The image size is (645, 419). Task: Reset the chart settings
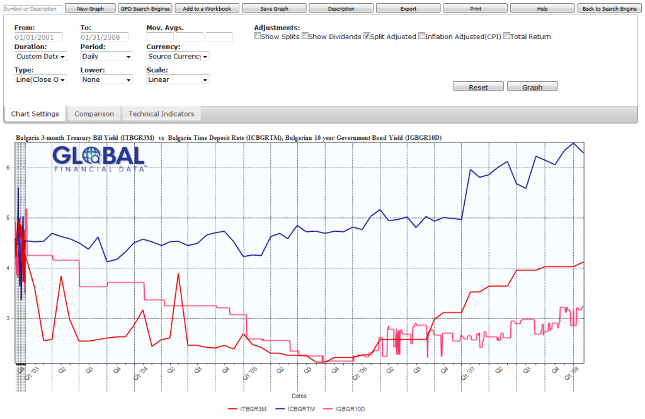pos(478,86)
